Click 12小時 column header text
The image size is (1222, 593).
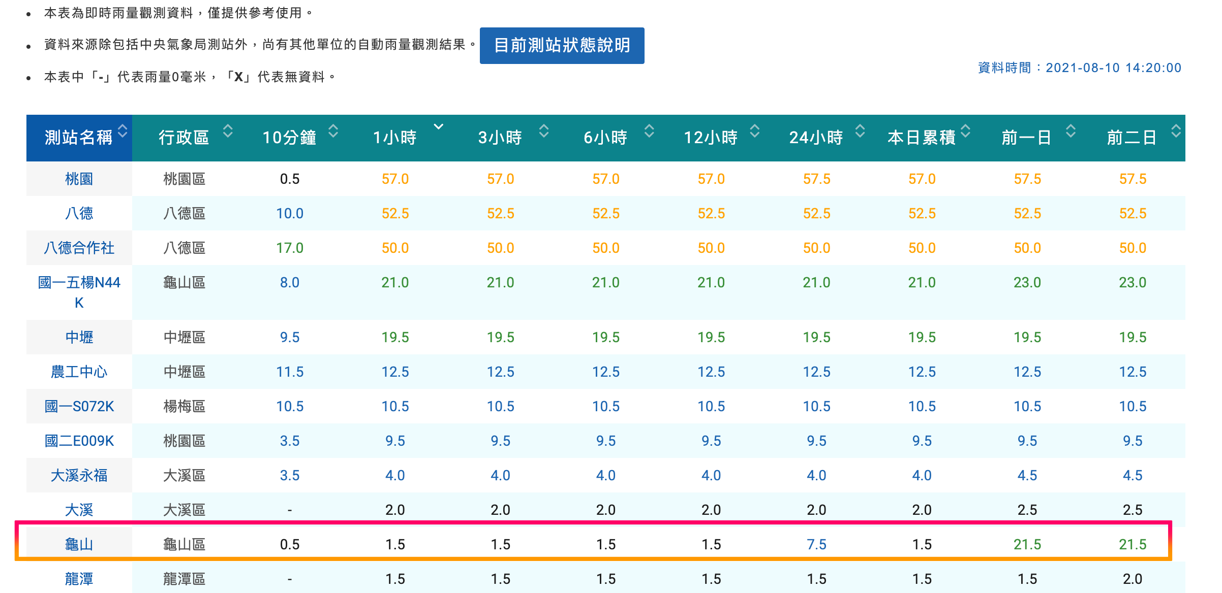click(711, 138)
